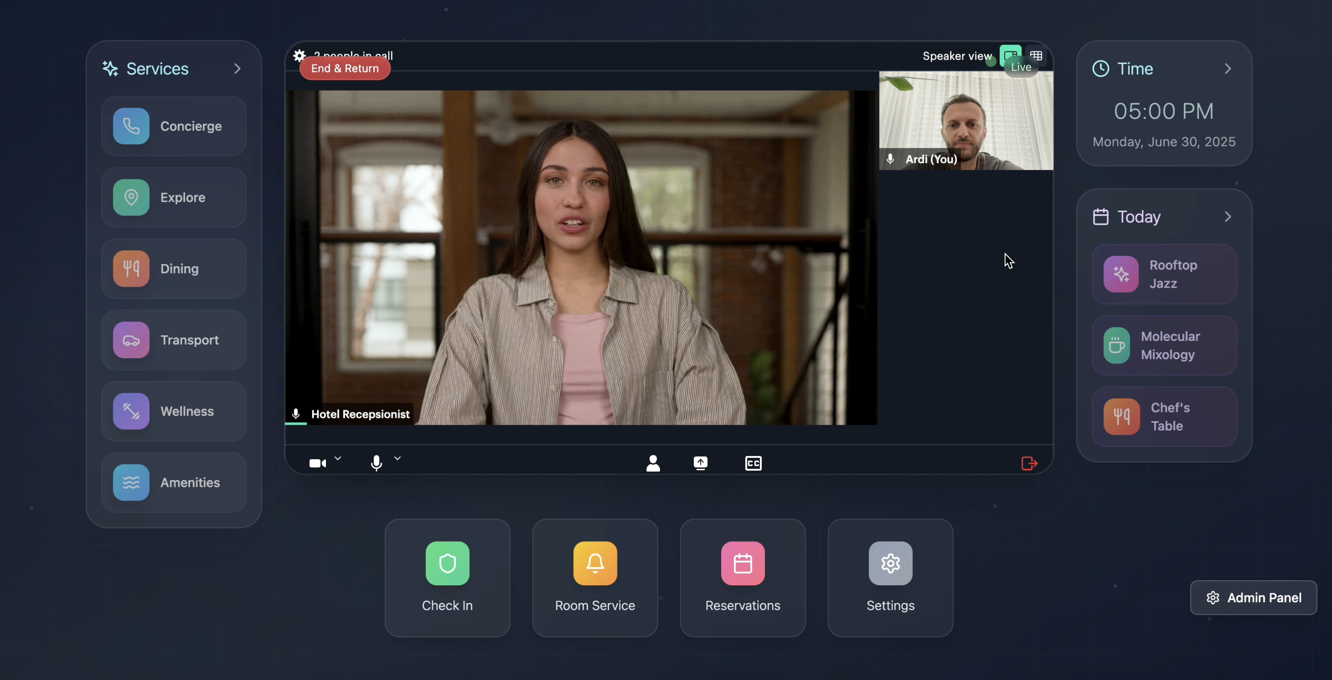Switch to grid gallery view
Image resolution: width=1332 pixels, height=680 pixels.
tap(1036, 56)
